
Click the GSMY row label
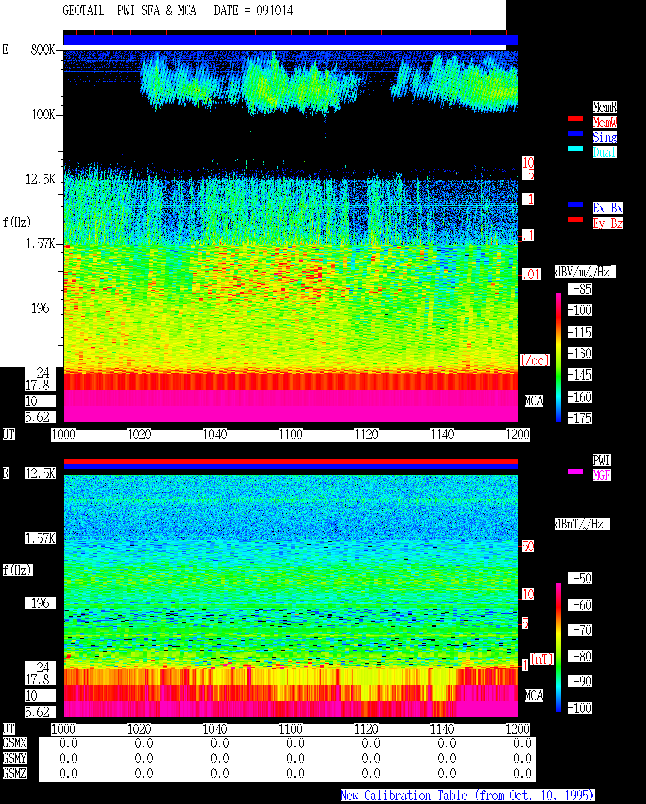click(x=14, y=758)
